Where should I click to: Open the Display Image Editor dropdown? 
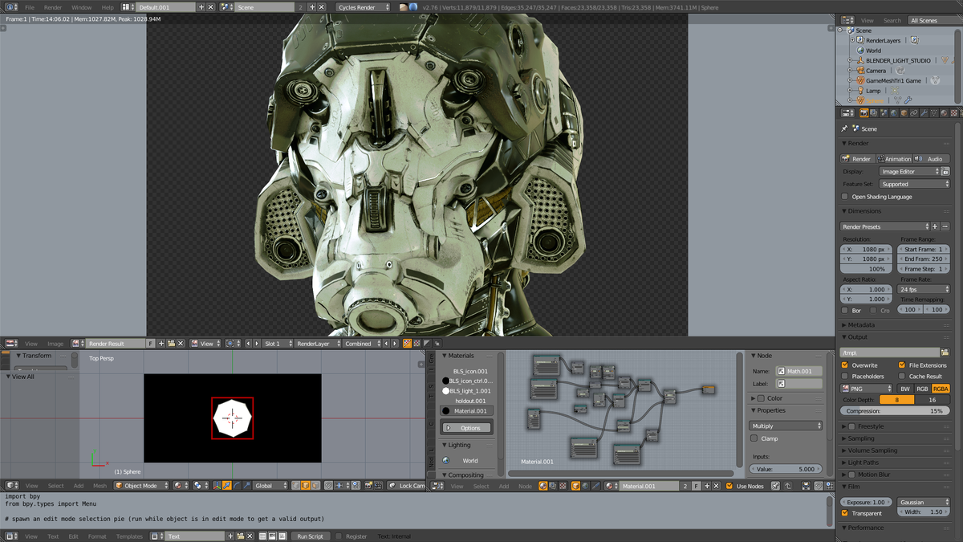[x=909, y=171]
